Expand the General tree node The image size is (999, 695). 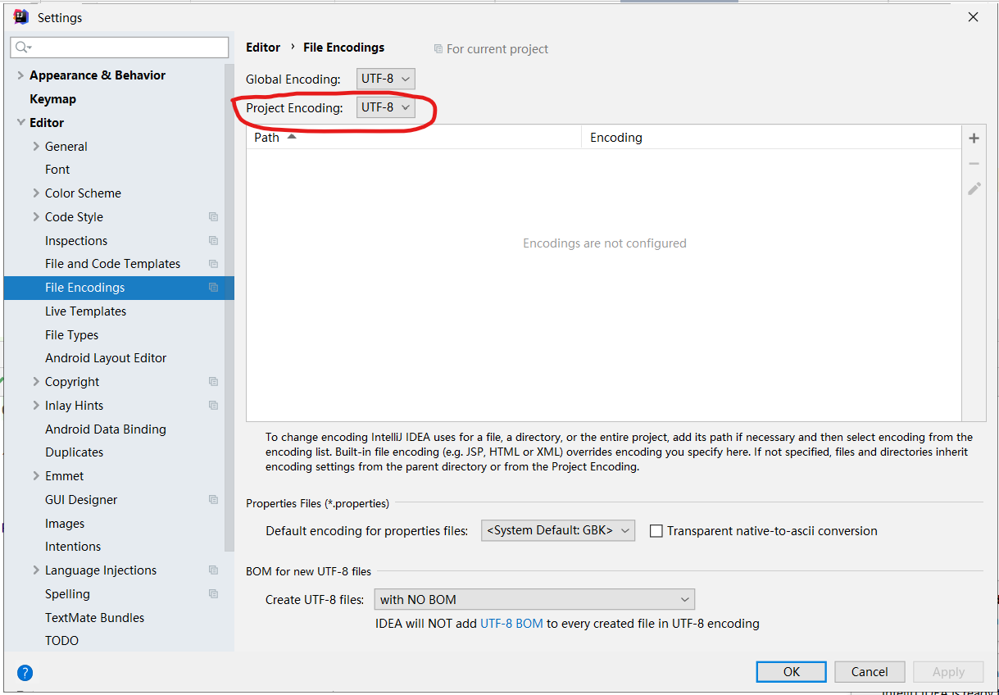36,147
